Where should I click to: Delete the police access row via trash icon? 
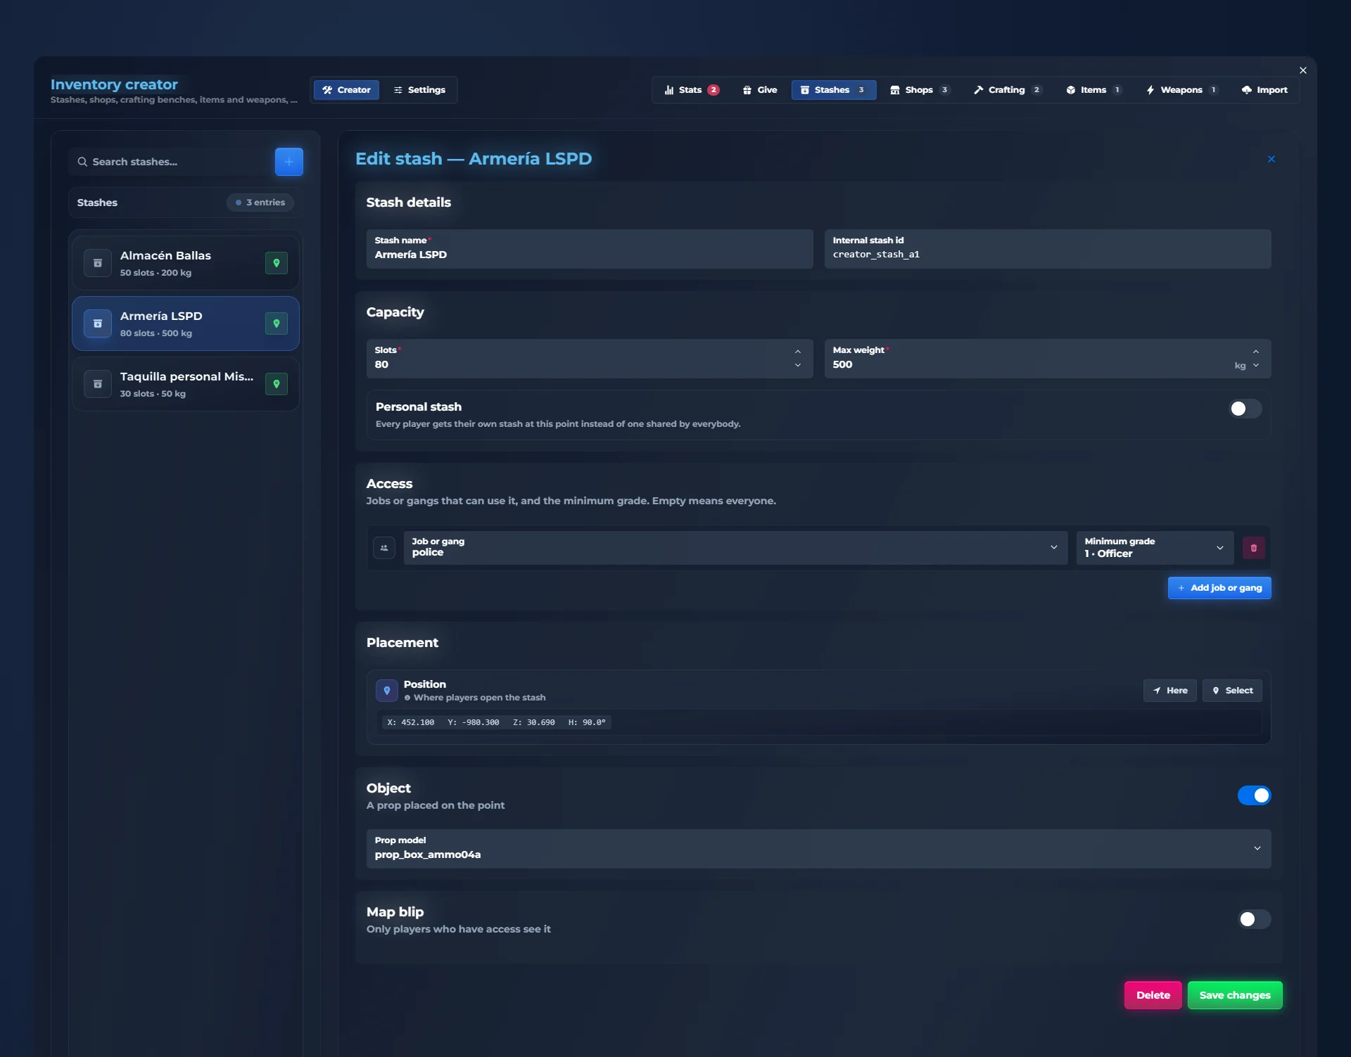coord(1254,548)
